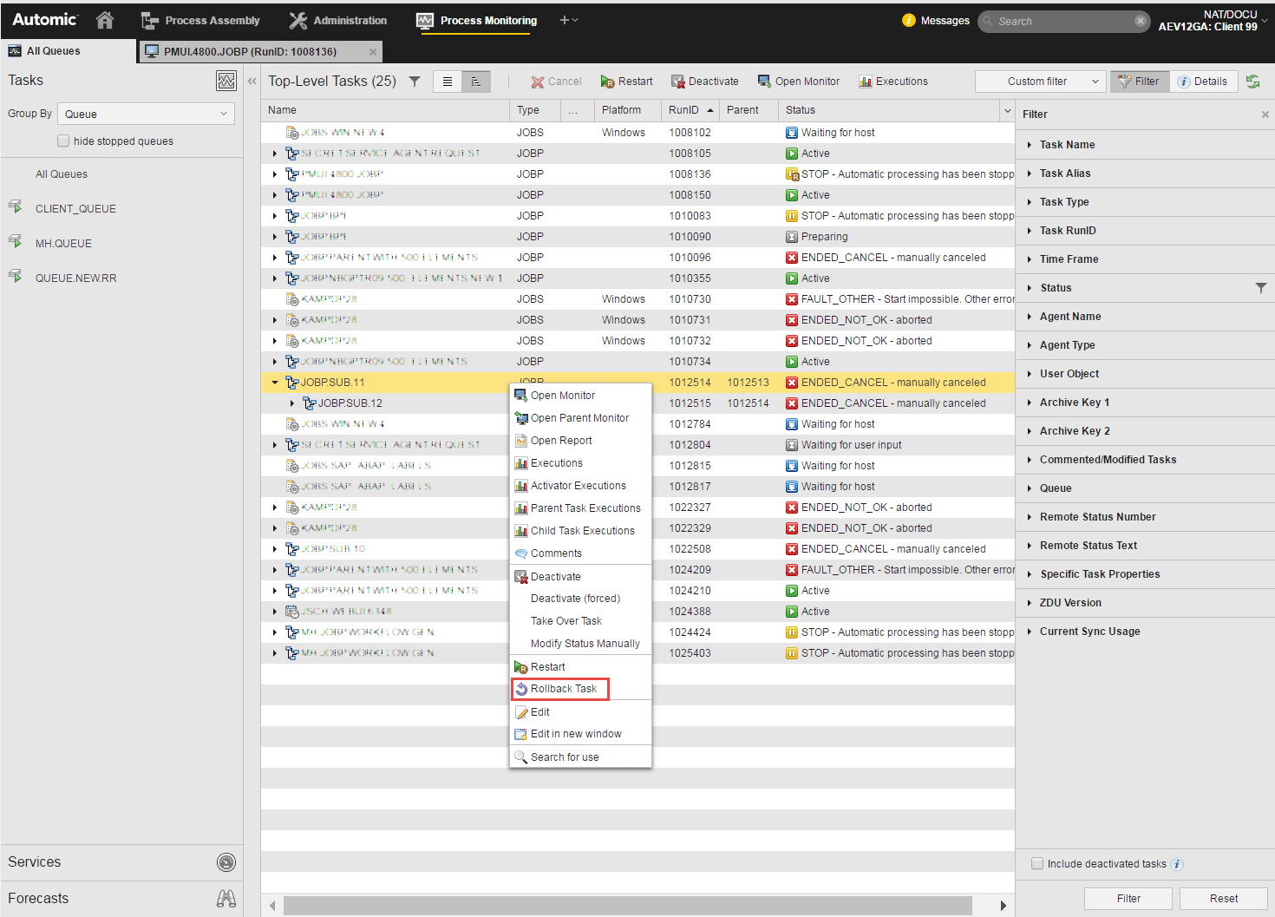The image size is (1275, 917).
Task: Open the Tasks monitor icon in sidebar header
Action: 226,81
